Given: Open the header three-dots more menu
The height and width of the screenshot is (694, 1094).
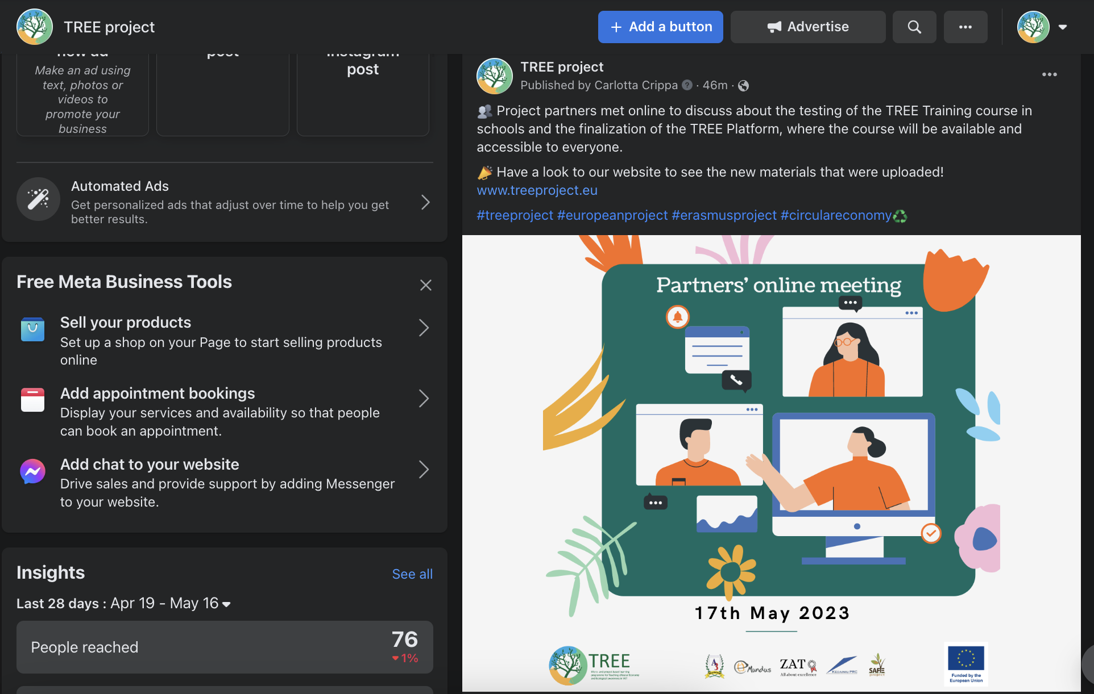Looking at the screenshot, I should (965, 27).
